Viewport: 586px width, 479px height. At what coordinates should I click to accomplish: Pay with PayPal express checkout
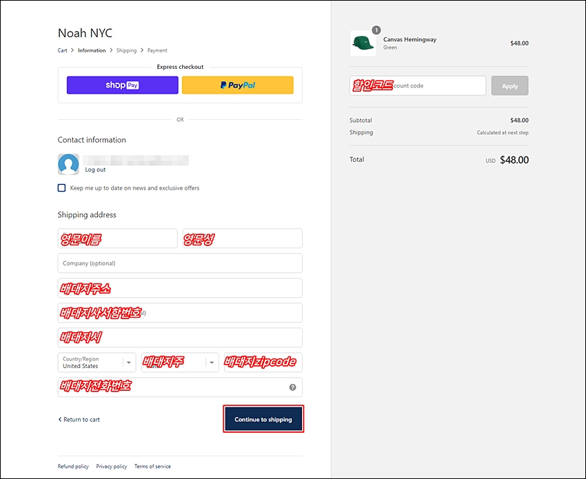click(x=237, y=85)
